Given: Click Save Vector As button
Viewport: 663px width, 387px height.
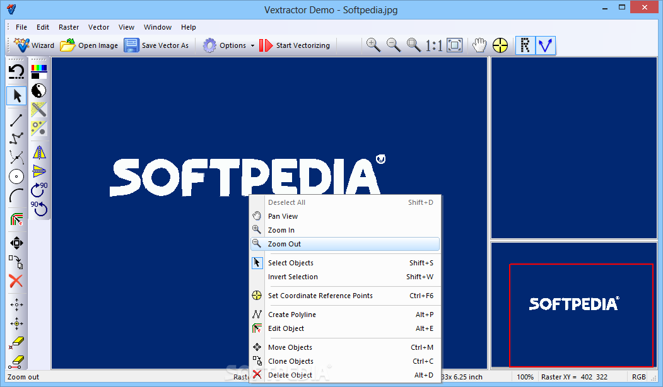Looking at the screenshot, I should pos(156,45).
